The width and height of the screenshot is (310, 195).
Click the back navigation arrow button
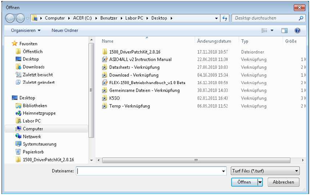(x=10, y=18)
